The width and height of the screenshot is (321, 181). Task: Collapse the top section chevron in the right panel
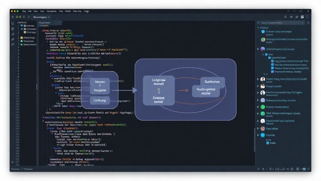(x=258, y=28)
